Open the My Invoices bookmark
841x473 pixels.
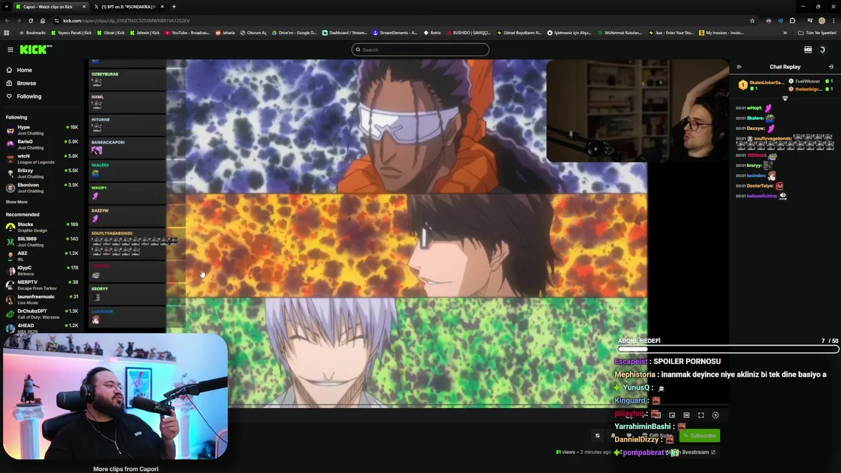[x=721, y=32]
